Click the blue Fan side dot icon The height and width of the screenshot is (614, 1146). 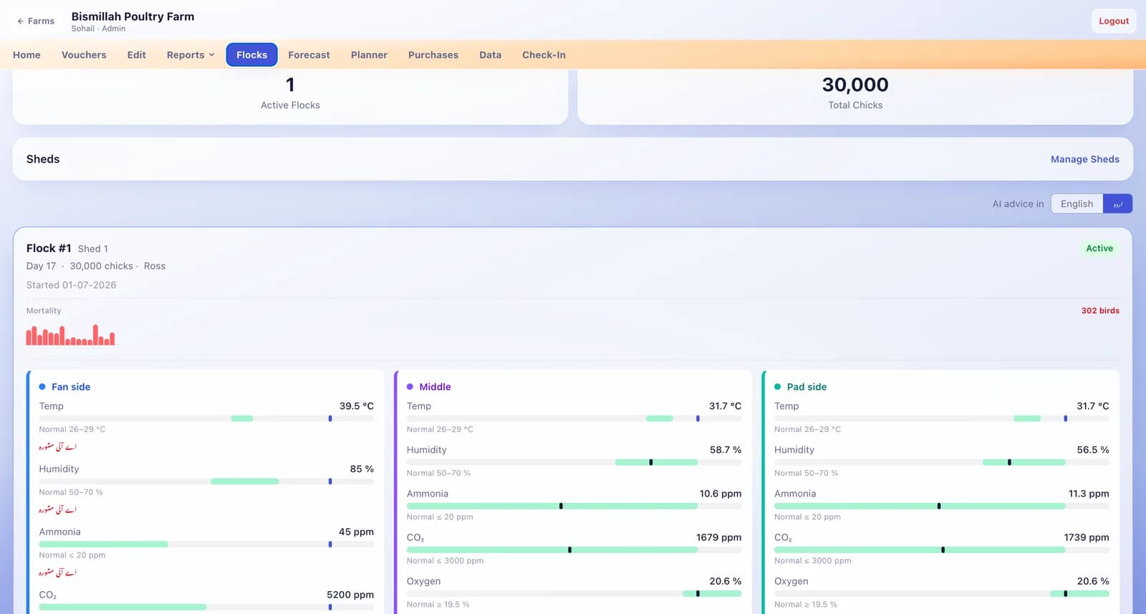point(42,387)
